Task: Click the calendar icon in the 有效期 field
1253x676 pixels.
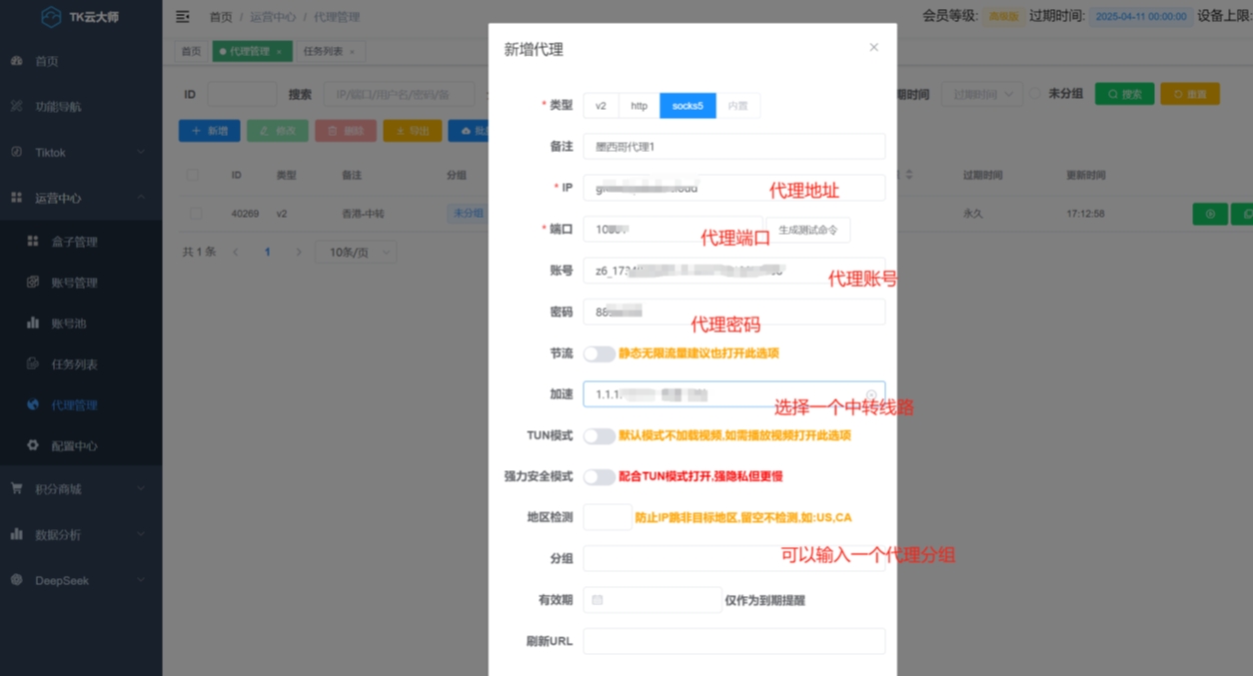Action: coord(598,598)
